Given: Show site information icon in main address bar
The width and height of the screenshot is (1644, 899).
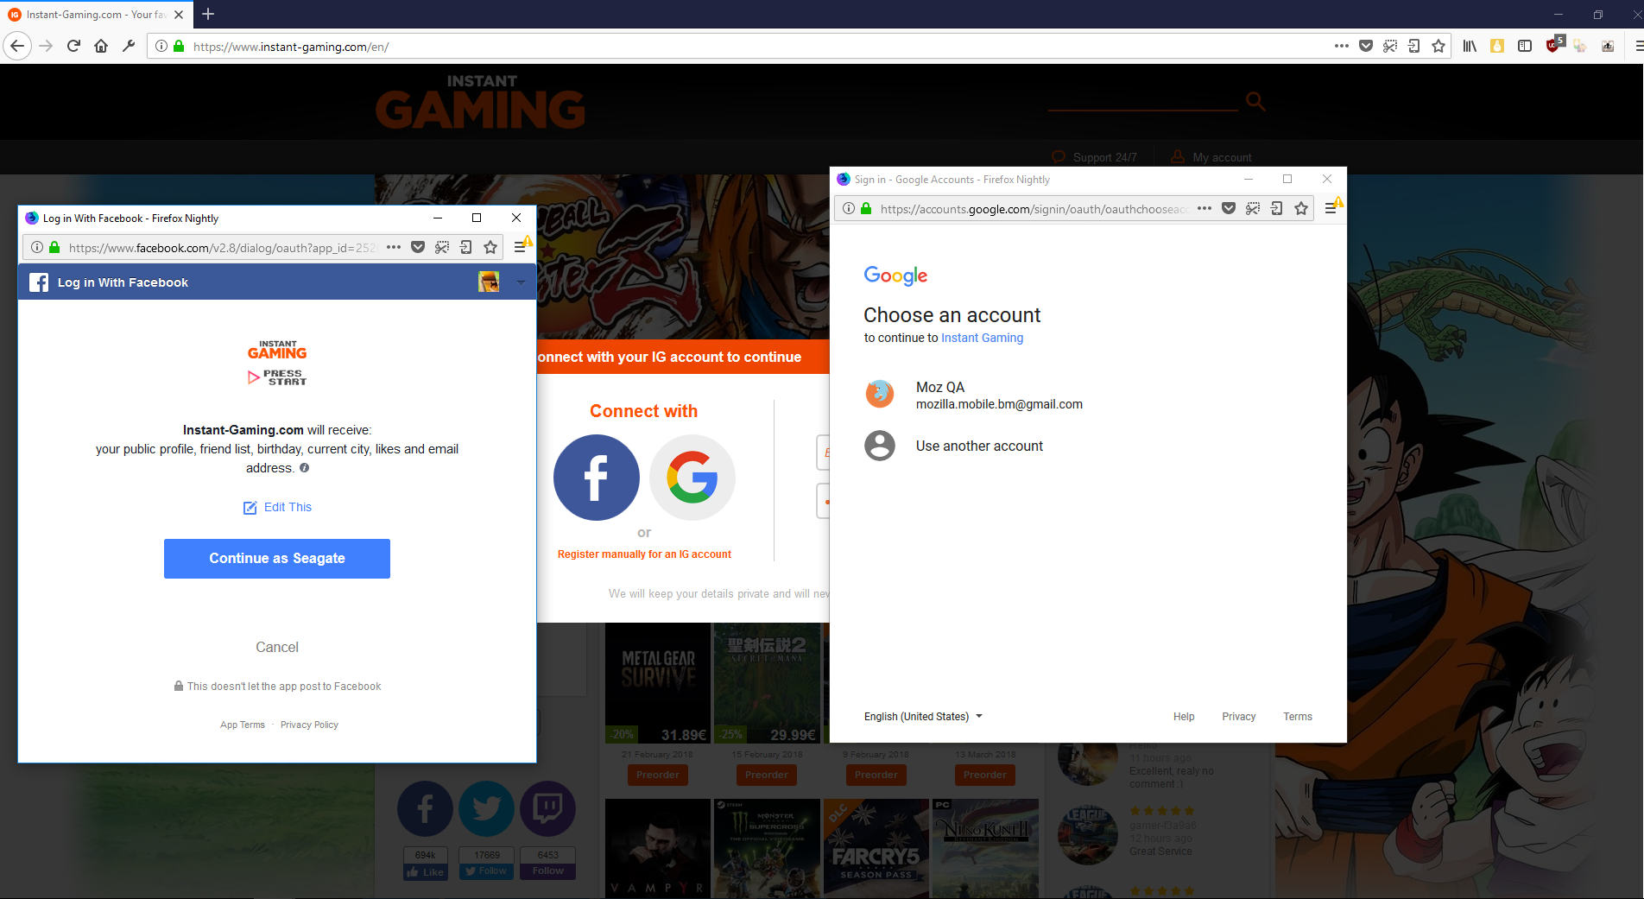Looking at the screenshot, I should point(161,46).
